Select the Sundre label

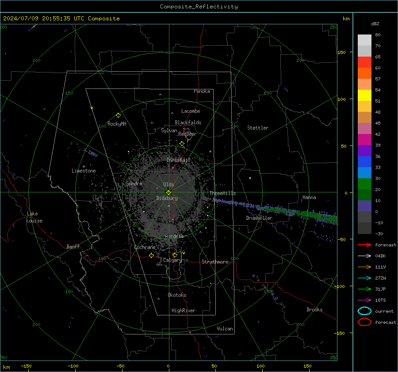coord(134,183)
